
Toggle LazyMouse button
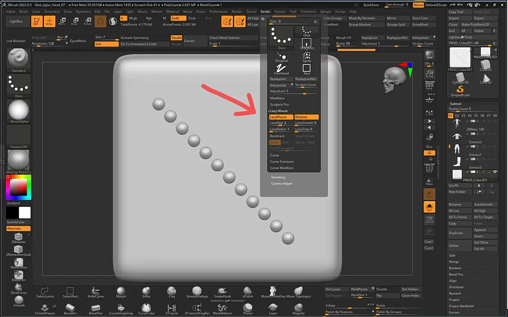(x=281, y=117)
